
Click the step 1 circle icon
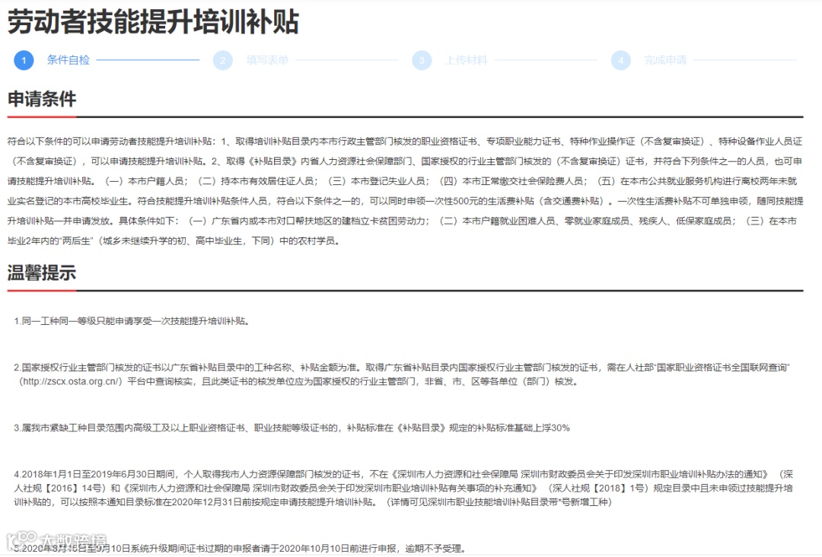24,60
